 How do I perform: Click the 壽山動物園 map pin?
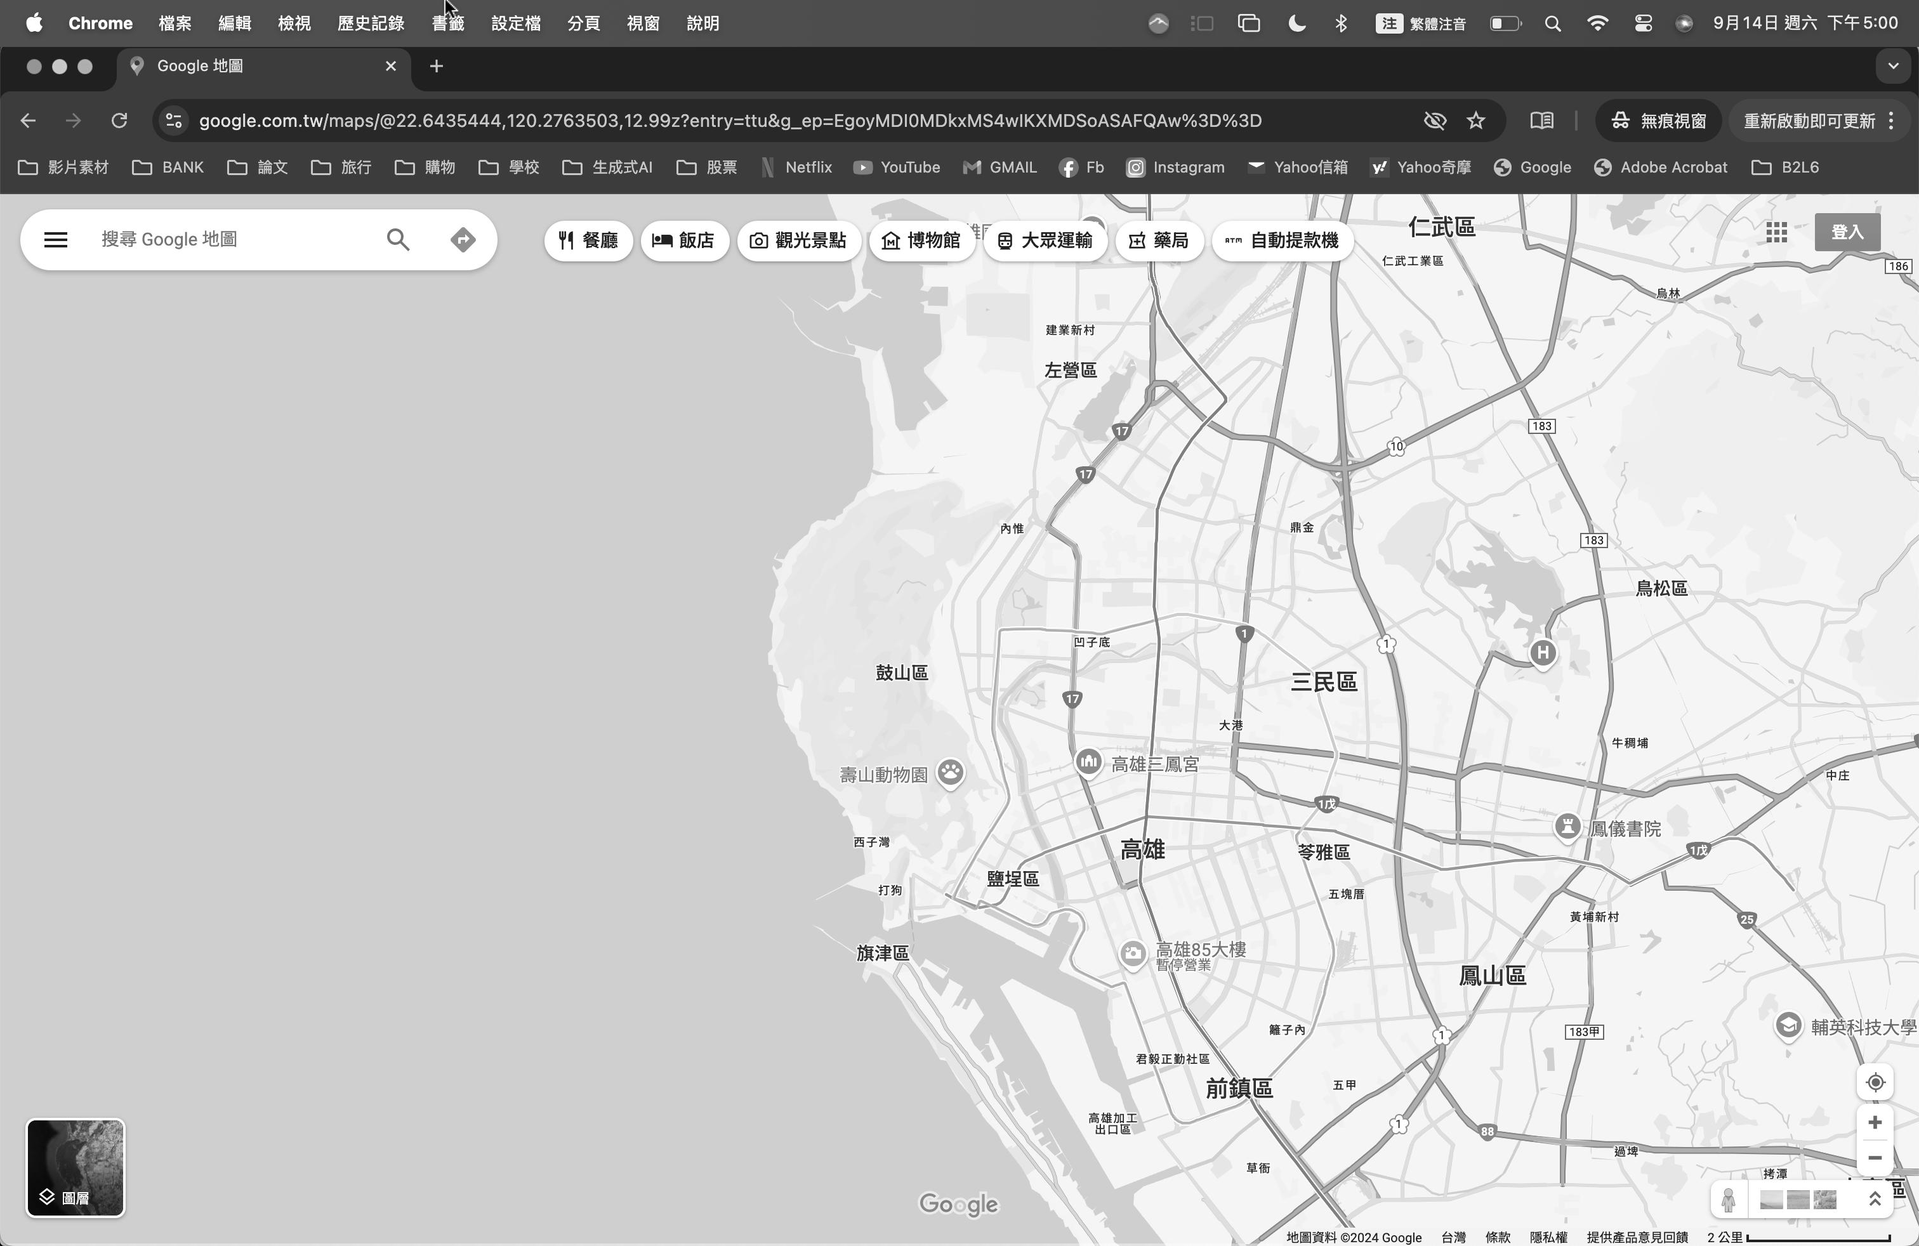[x=951, y=772]
